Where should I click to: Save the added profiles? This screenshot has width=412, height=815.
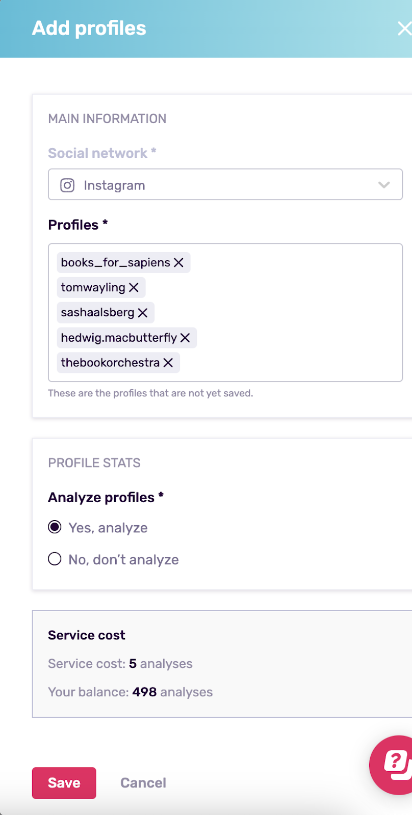pos(64,783)
